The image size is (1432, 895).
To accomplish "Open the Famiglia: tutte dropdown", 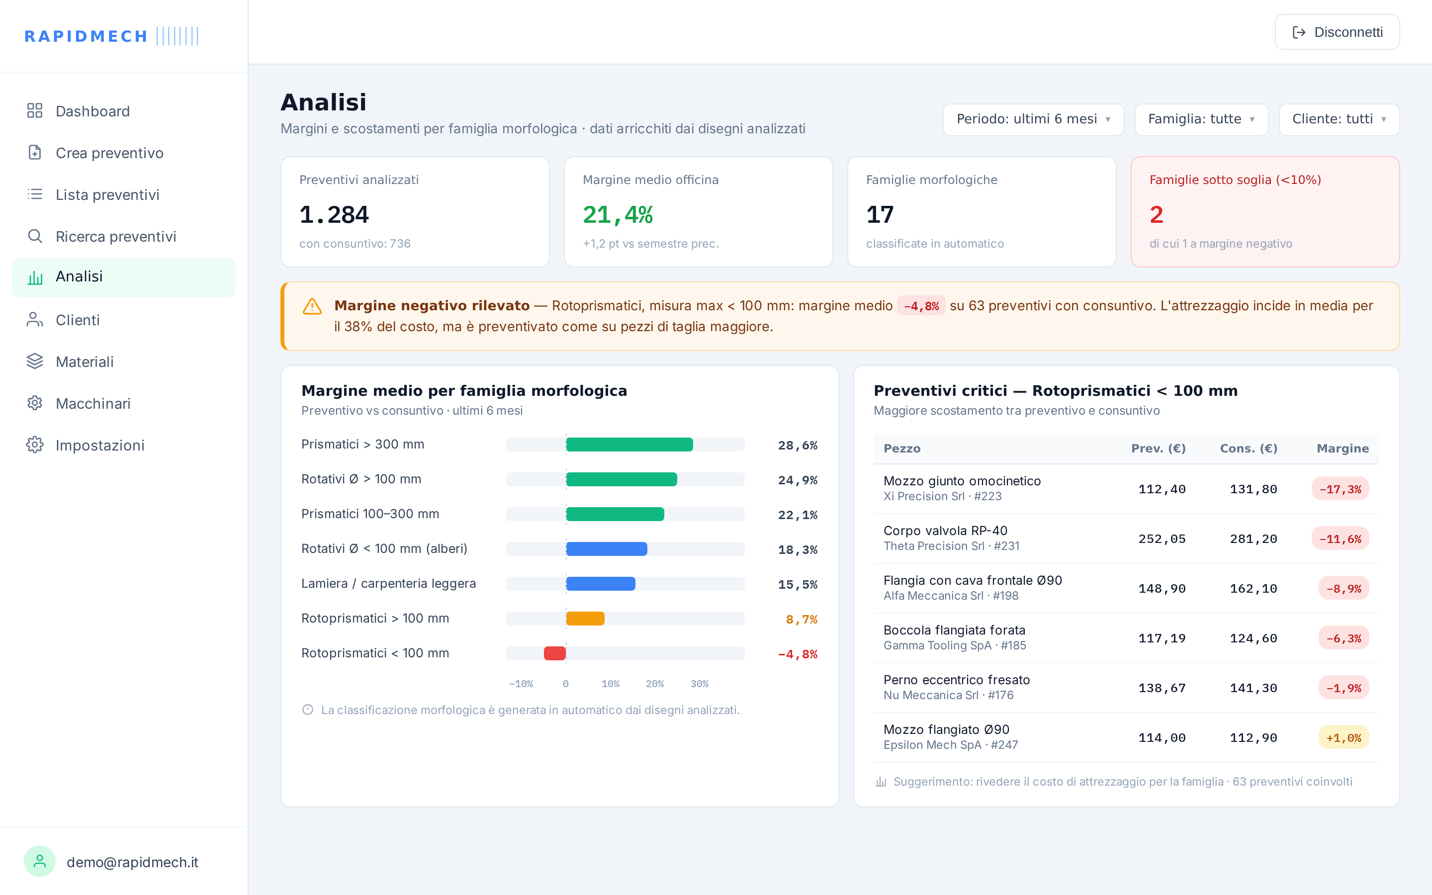I will click(1201, 119).
